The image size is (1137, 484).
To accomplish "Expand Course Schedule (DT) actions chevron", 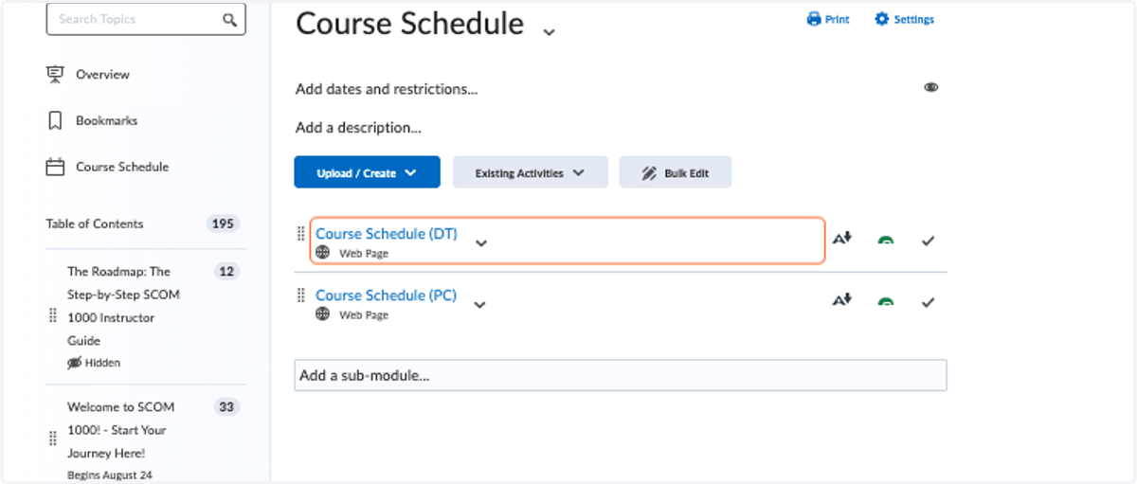I will [x=481, y=243].
